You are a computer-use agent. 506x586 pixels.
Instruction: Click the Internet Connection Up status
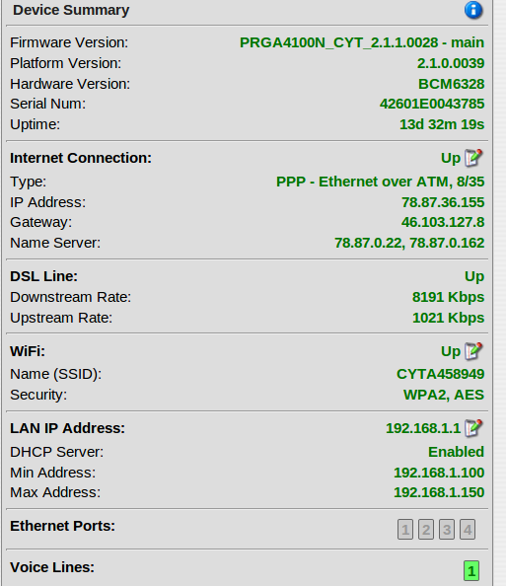(x=451, y=159)
